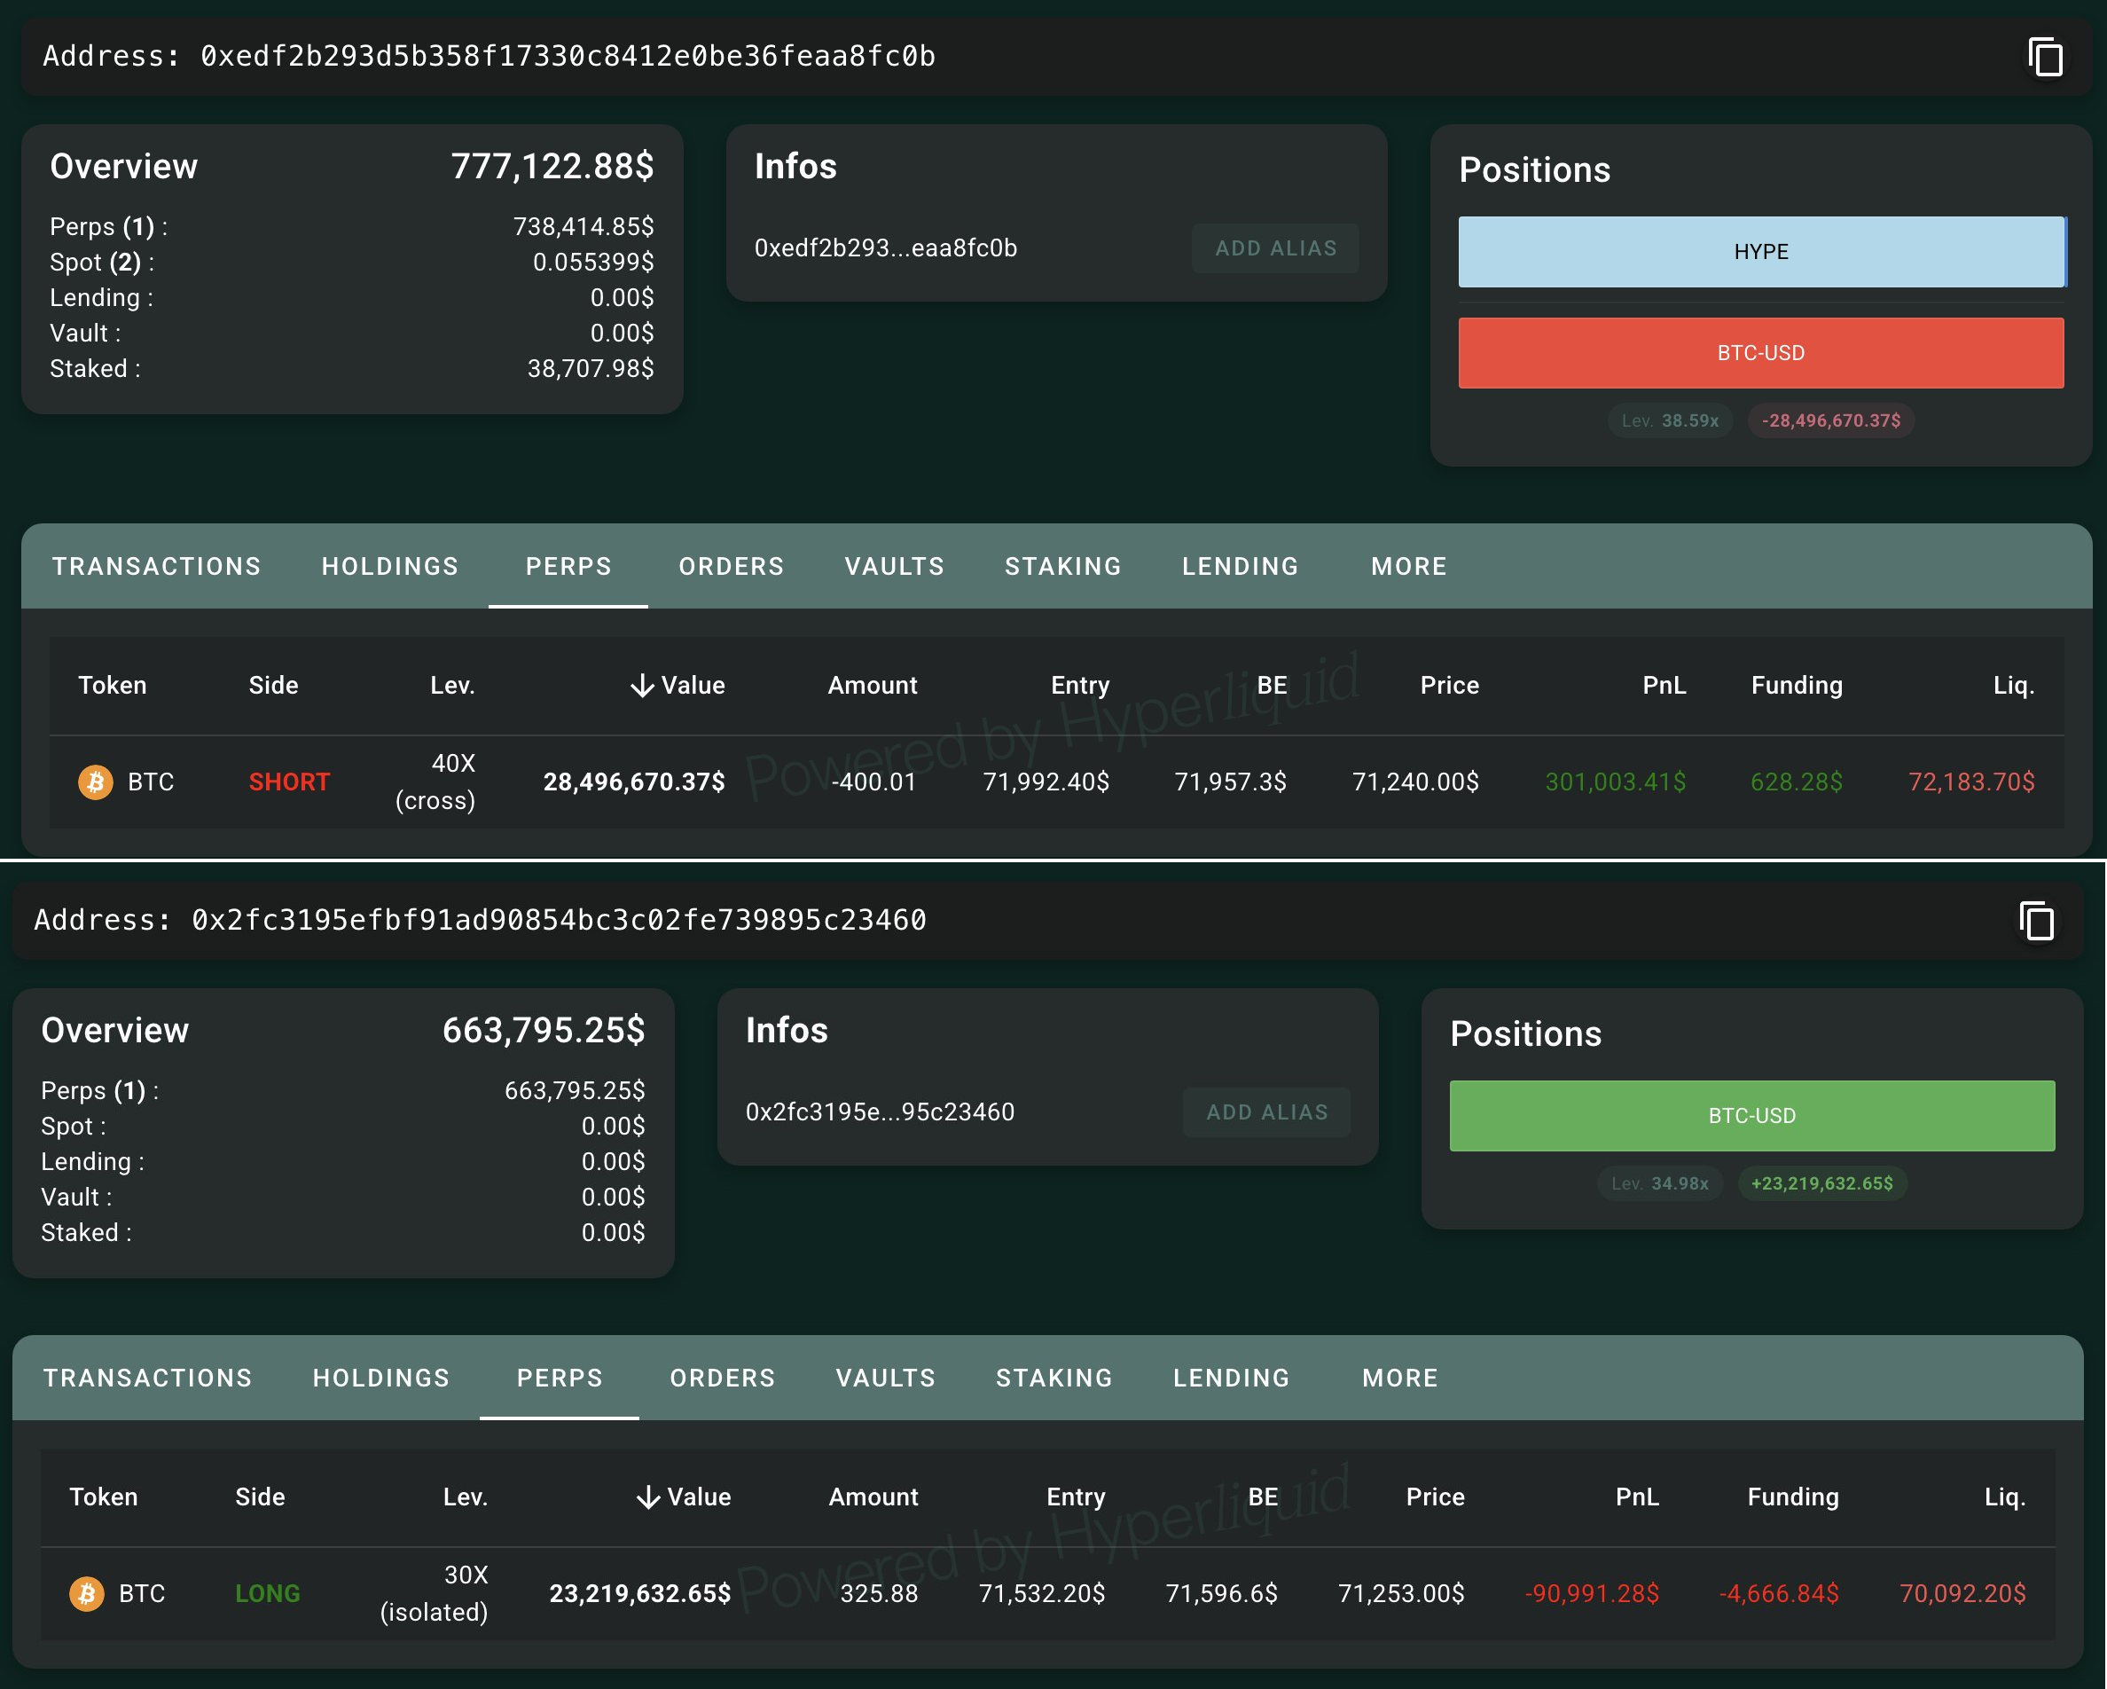Click ADD ALIAS for 0xedf2b293 address

point(1274,248)
